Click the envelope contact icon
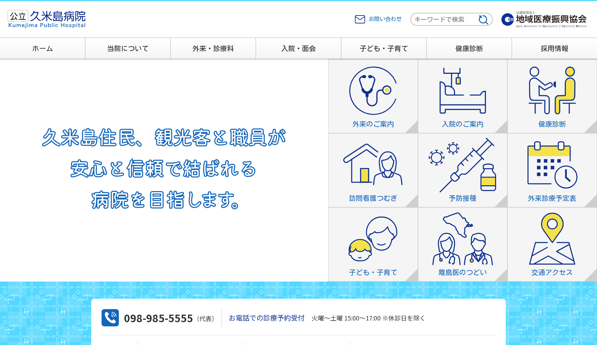 click(359, 19)
